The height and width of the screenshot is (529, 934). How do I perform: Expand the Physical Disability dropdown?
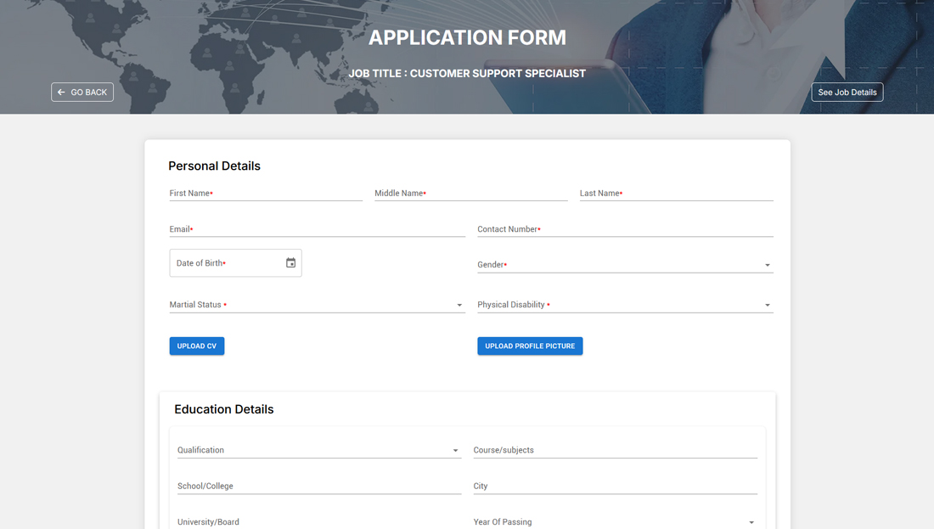(767, 305)
